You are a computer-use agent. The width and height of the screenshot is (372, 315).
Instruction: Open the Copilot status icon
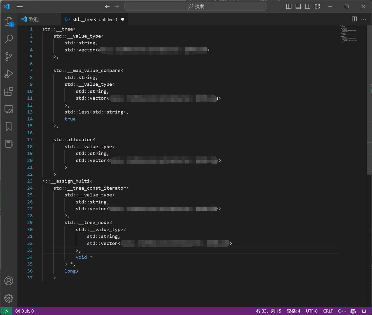pyautogui.click(x=353, y=311)
